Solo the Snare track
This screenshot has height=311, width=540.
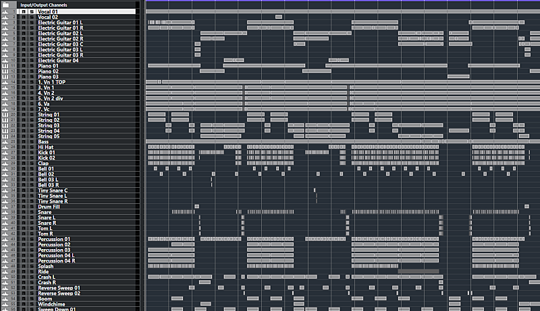30,212
